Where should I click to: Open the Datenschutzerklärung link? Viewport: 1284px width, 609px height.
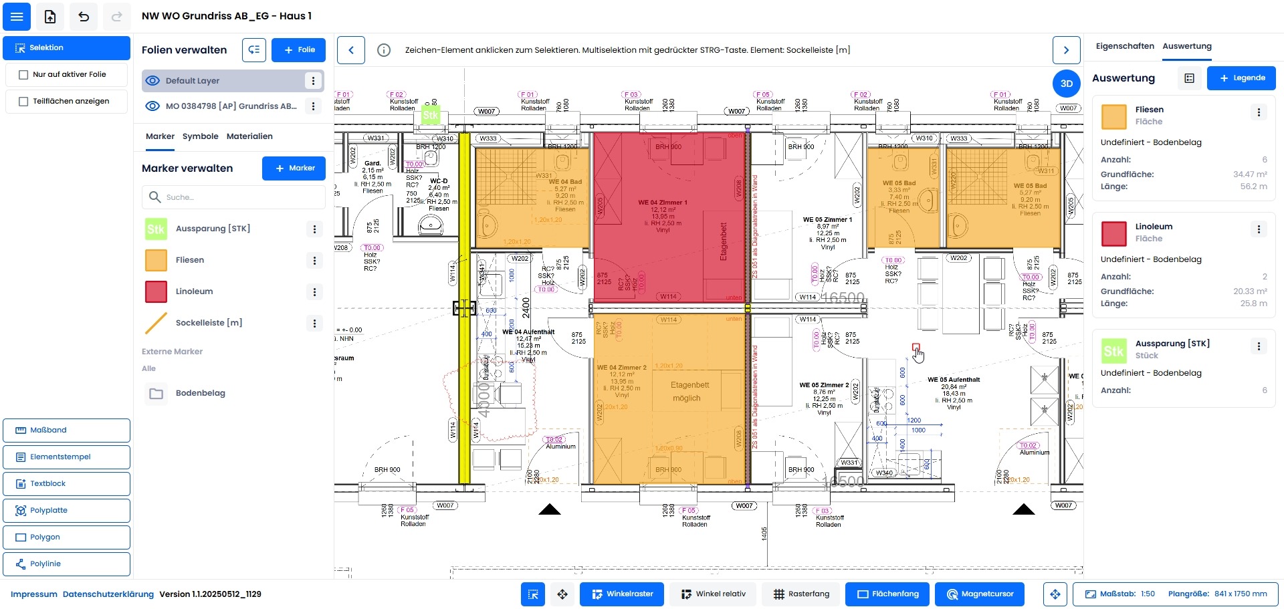(x=108, y=594)
